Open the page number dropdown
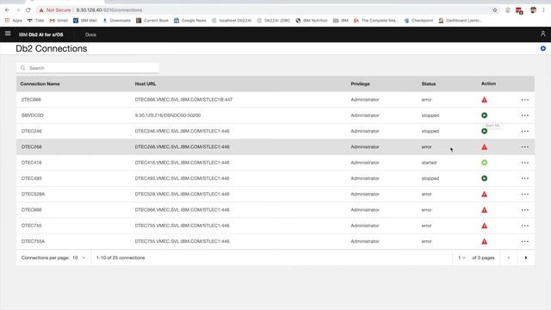The width and height of the screenshot is (551, 310). [461, 257]
